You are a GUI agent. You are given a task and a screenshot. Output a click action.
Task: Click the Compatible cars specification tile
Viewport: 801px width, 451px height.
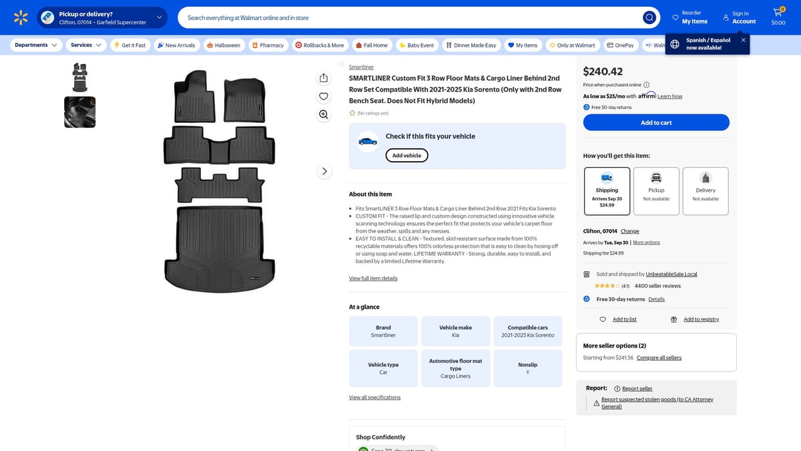pyautogui.click(x=527, y=331)
